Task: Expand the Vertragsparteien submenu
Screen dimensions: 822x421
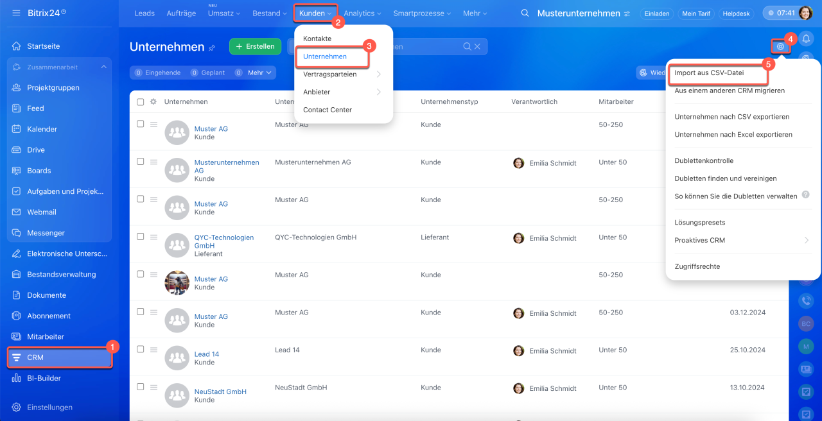Action: pos(379,74)
